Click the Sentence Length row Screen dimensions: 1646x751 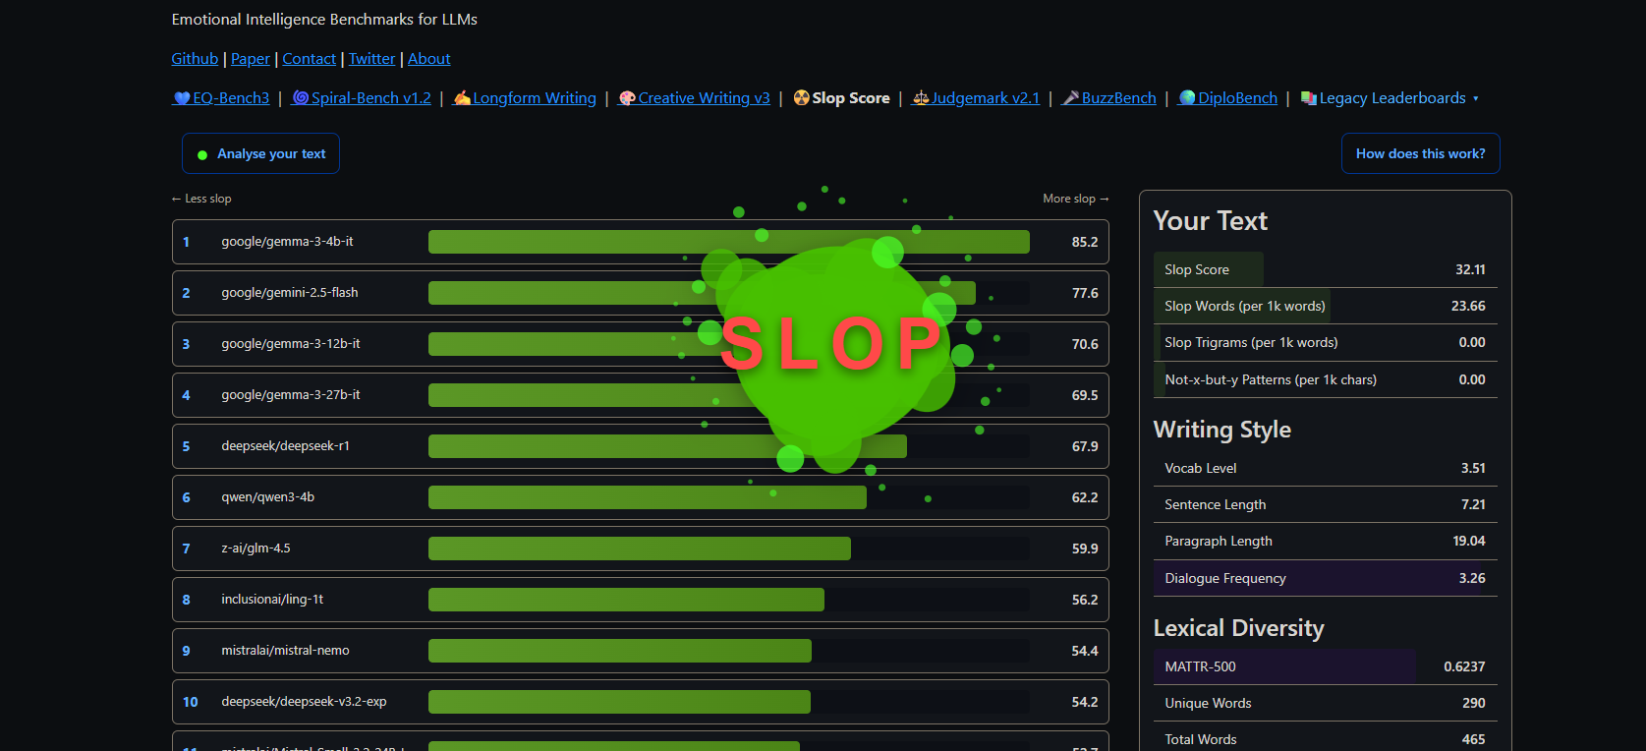point(1325,504)
